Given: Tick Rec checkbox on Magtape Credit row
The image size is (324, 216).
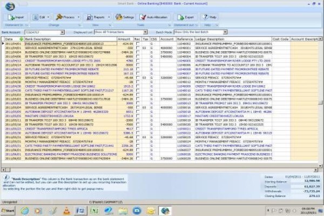Looking at the screenshot, I should 138,116.
